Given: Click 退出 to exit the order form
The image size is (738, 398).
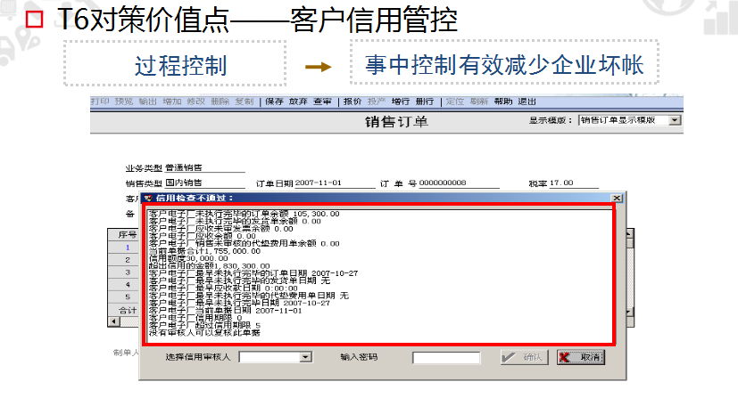Looking at the screenshot, I should [527, 102].
